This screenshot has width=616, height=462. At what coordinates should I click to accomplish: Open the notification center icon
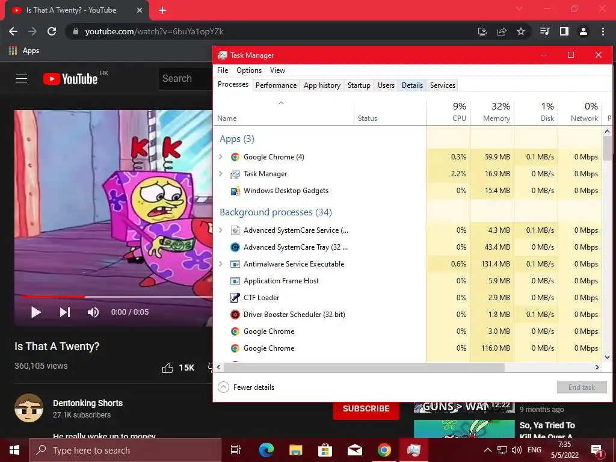(597, 451)
